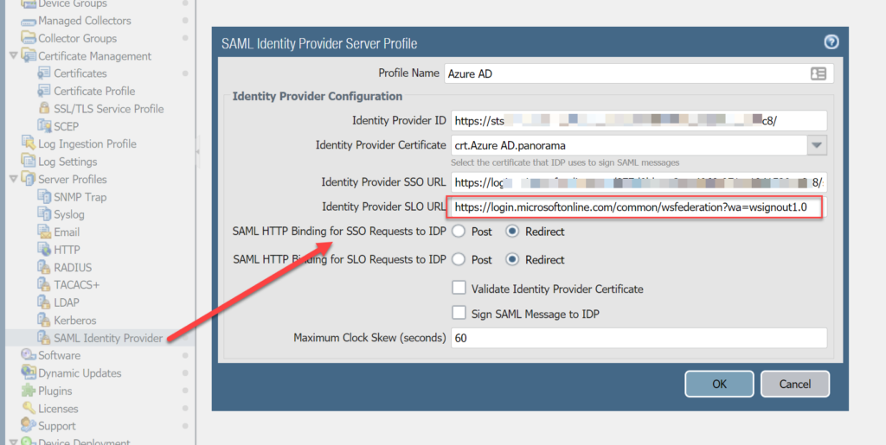
Task: Click the SCEP icon
Action: [x=44, y=126]
